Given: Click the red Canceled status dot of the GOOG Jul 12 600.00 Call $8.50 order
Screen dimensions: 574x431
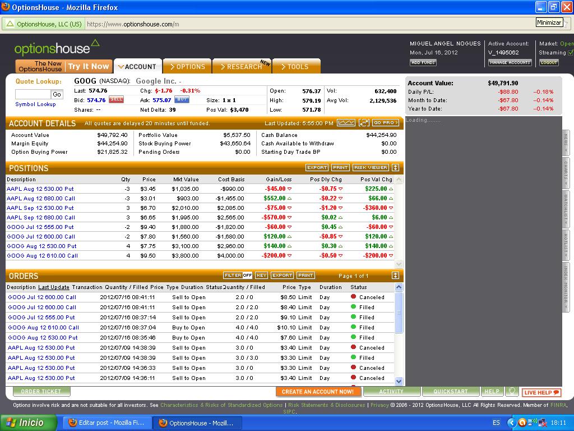Looking at the screenshot, I should (x=353, y=296).
